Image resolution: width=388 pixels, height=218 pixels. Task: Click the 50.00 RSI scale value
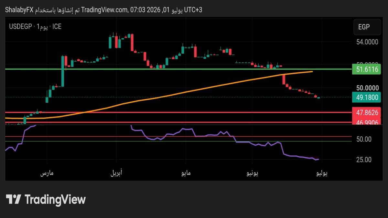point(364,139)
